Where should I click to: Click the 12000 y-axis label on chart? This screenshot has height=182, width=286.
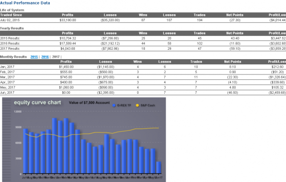pos(18,111)
